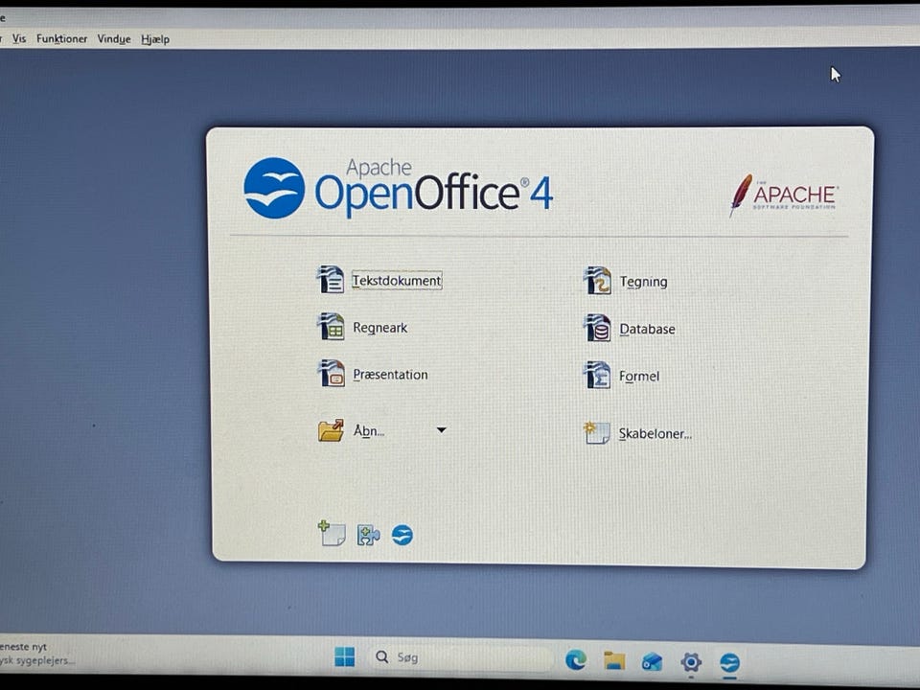Expand the recent documents arrow beside Åbn

[442, 430]
